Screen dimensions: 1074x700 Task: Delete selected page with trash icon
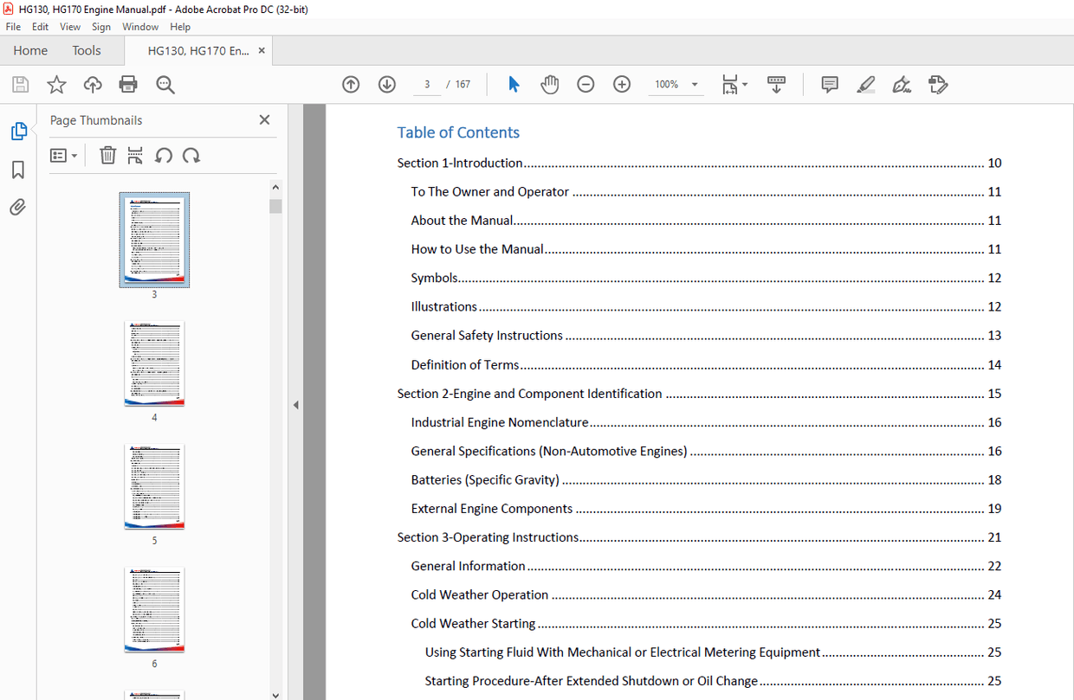[x=107, y=155]
